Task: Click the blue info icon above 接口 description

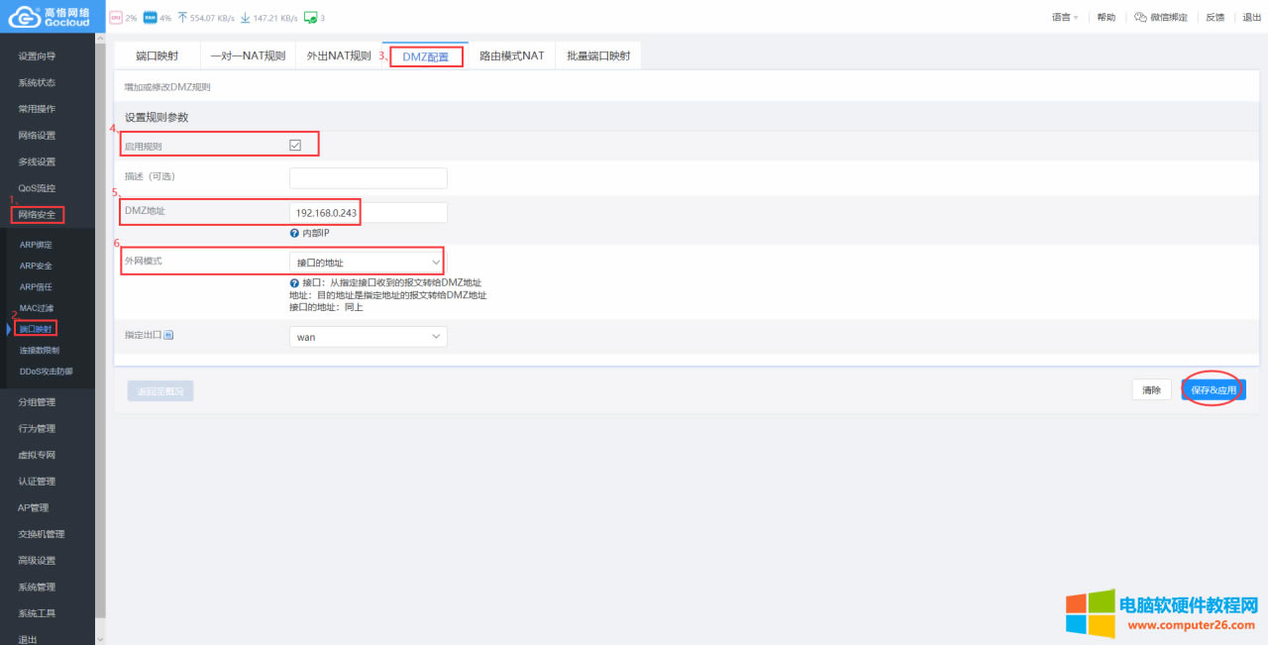Action: click(294, 282)
